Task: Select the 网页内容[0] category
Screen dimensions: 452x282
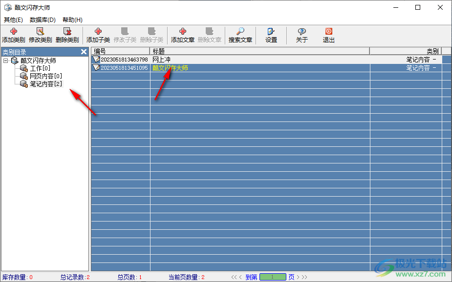Action: pos(46,76)
